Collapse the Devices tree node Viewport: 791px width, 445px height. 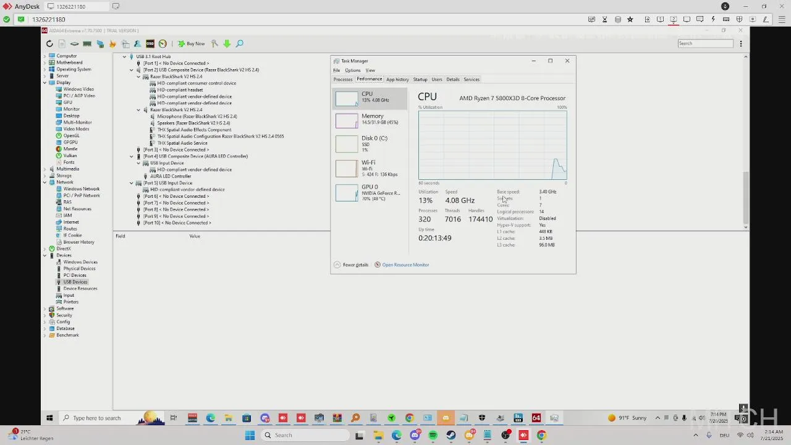point(44,255)
